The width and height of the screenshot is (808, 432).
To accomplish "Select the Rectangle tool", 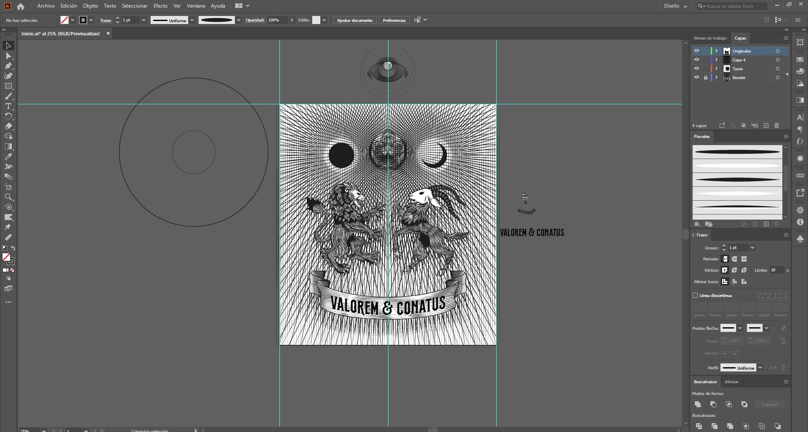I will click(x=8, y=86).
